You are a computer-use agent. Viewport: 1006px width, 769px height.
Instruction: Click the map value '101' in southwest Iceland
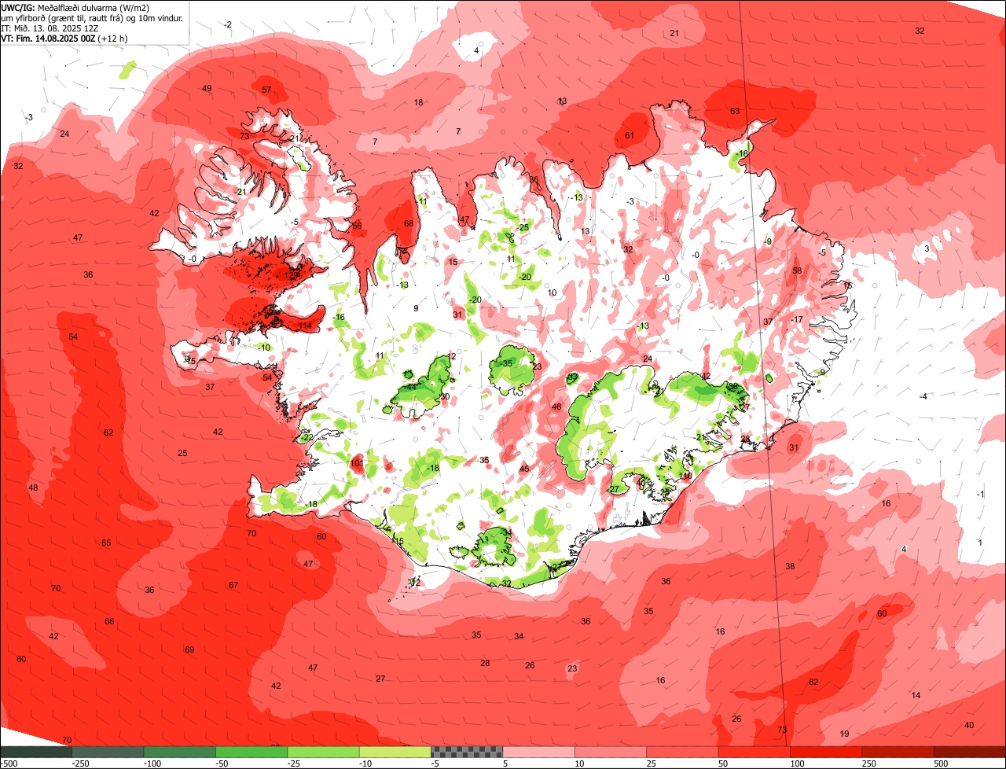tap(357, 463)
